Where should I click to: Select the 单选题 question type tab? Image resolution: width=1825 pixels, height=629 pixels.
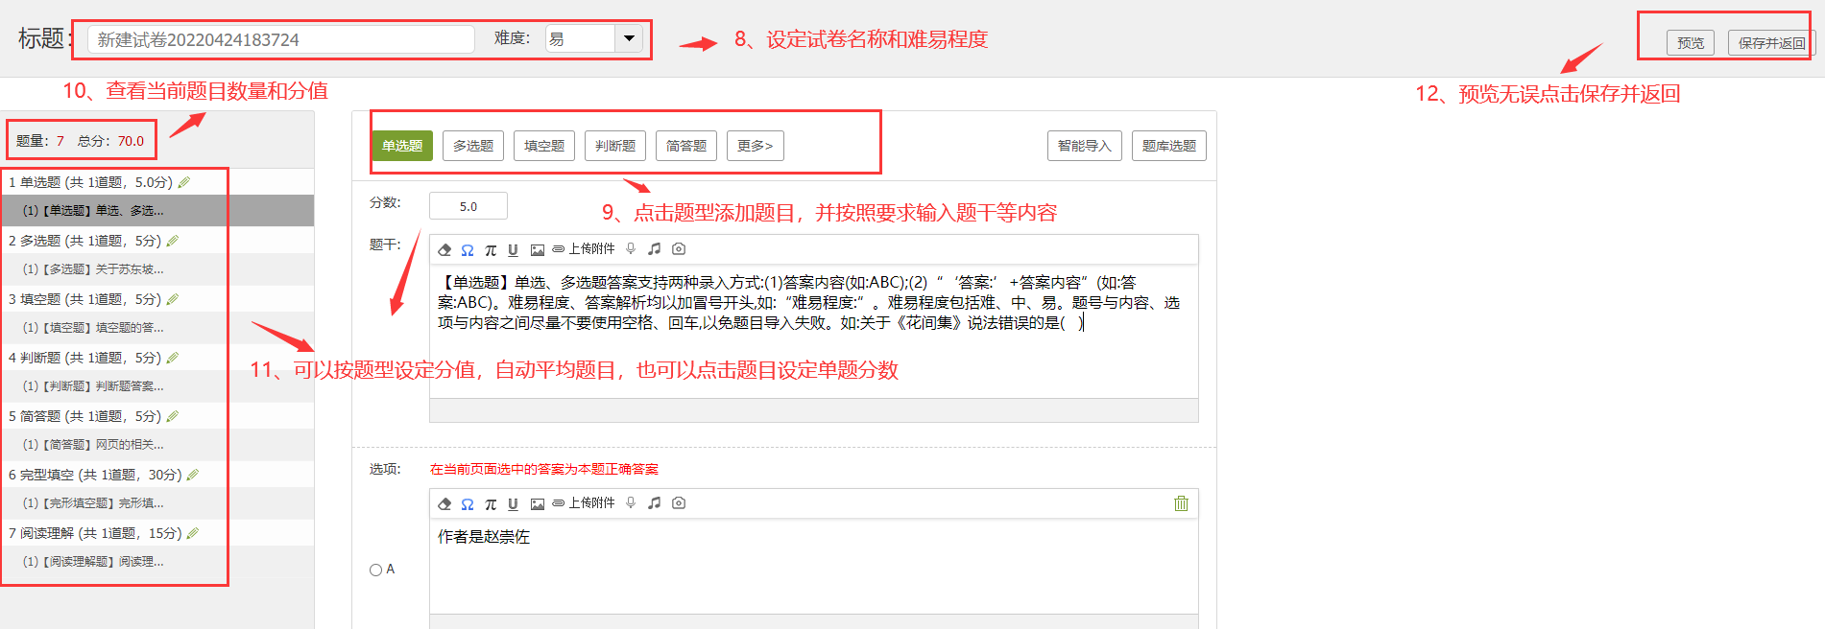click(x=402, y=146)
